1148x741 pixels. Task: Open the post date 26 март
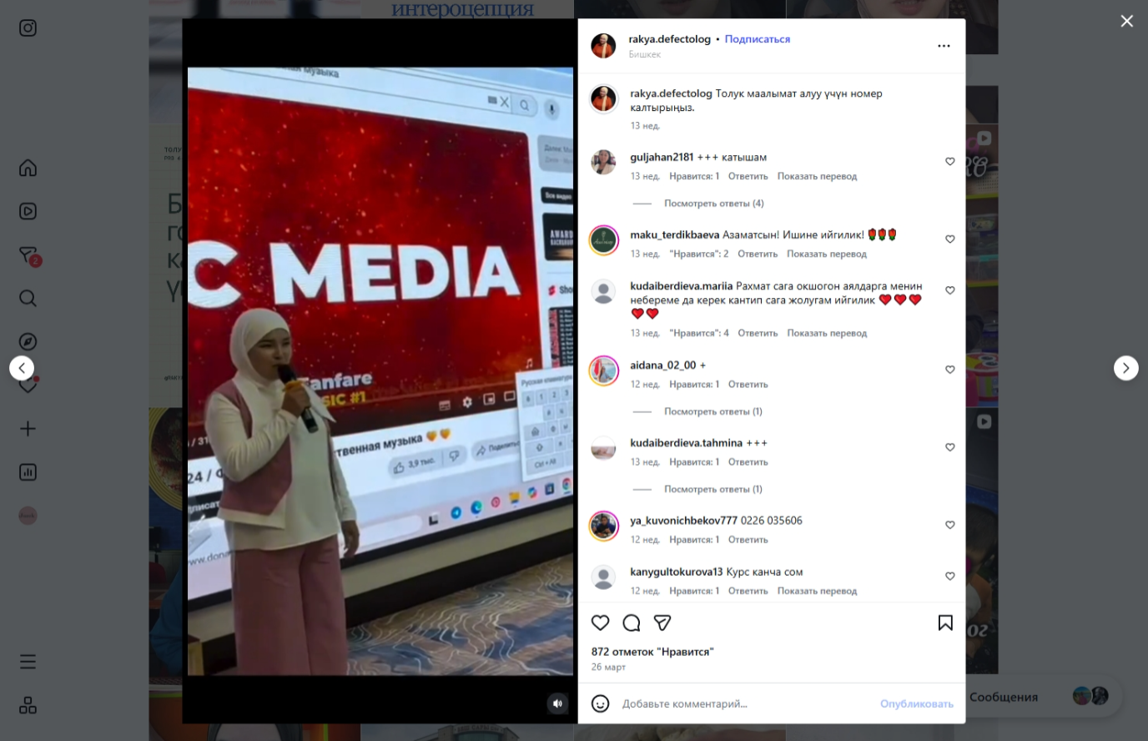click(x=608, y=667)
